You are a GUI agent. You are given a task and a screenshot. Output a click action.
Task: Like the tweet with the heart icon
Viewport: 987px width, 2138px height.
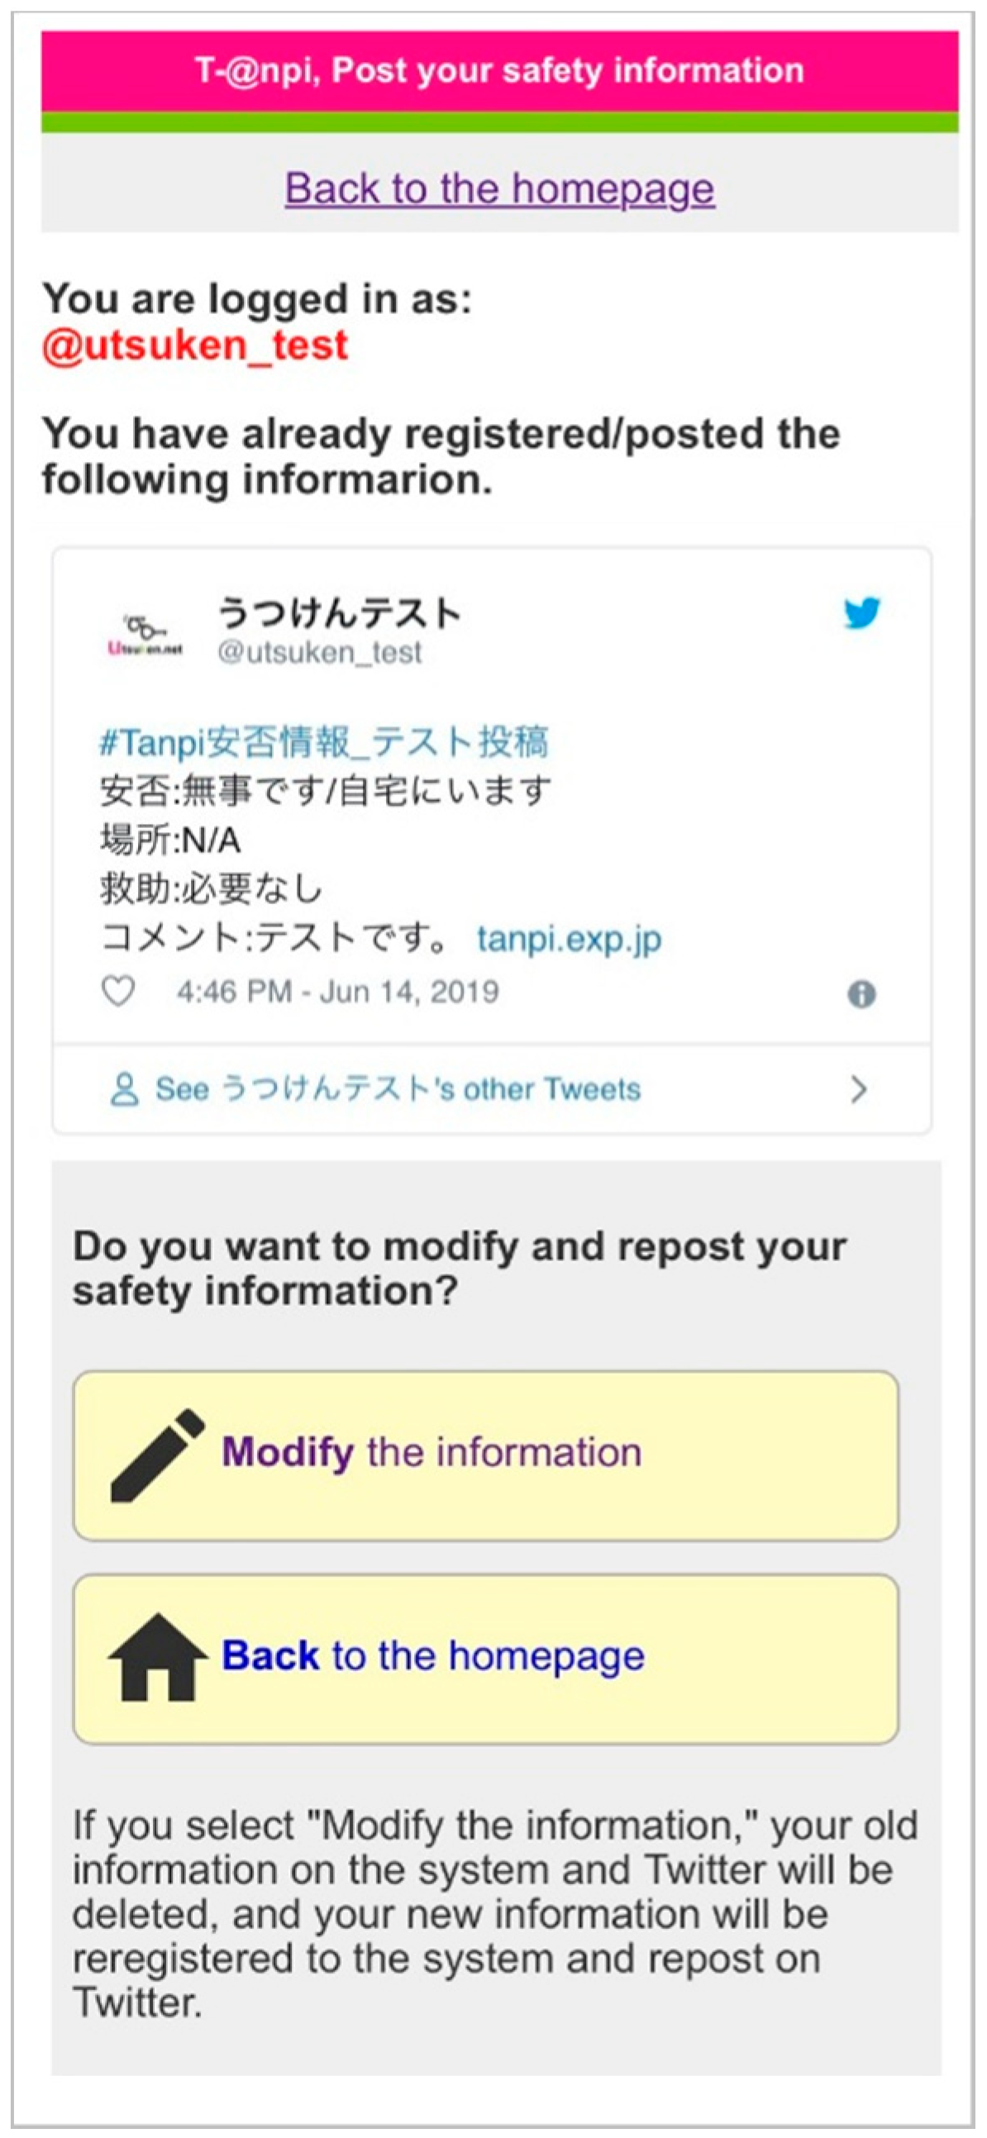[118, 991]
